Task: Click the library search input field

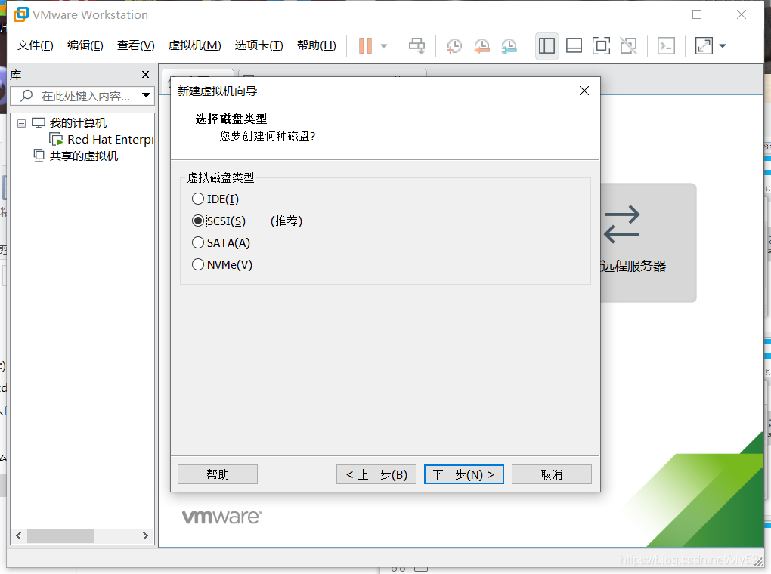Action: point(82,96)
